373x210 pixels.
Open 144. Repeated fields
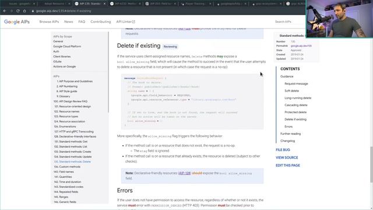pyautogui.click(x=66, y=192)
